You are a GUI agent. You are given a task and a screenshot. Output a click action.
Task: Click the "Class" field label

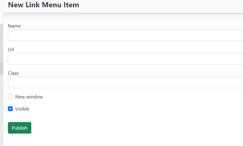13,73
